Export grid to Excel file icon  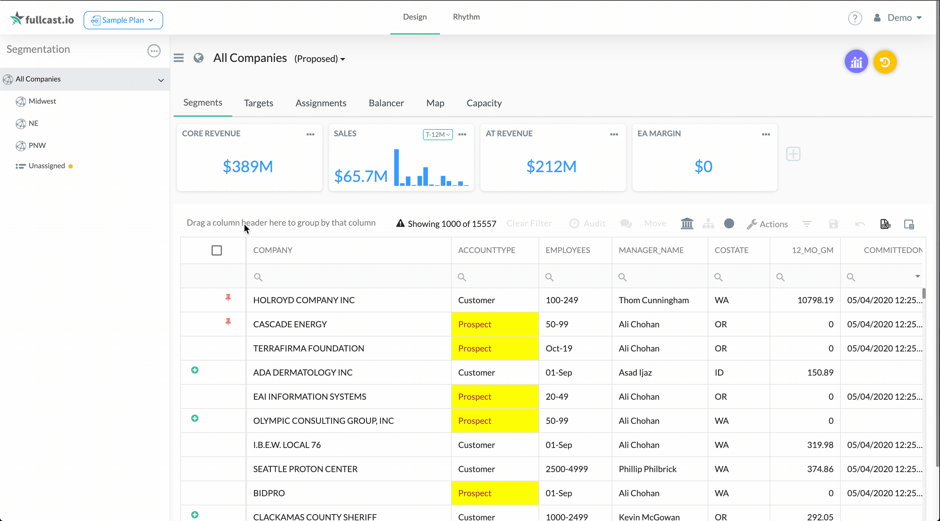[885, 224]
